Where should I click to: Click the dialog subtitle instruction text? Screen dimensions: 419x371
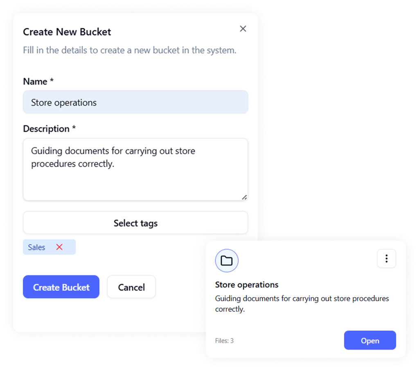pos(130,51)
